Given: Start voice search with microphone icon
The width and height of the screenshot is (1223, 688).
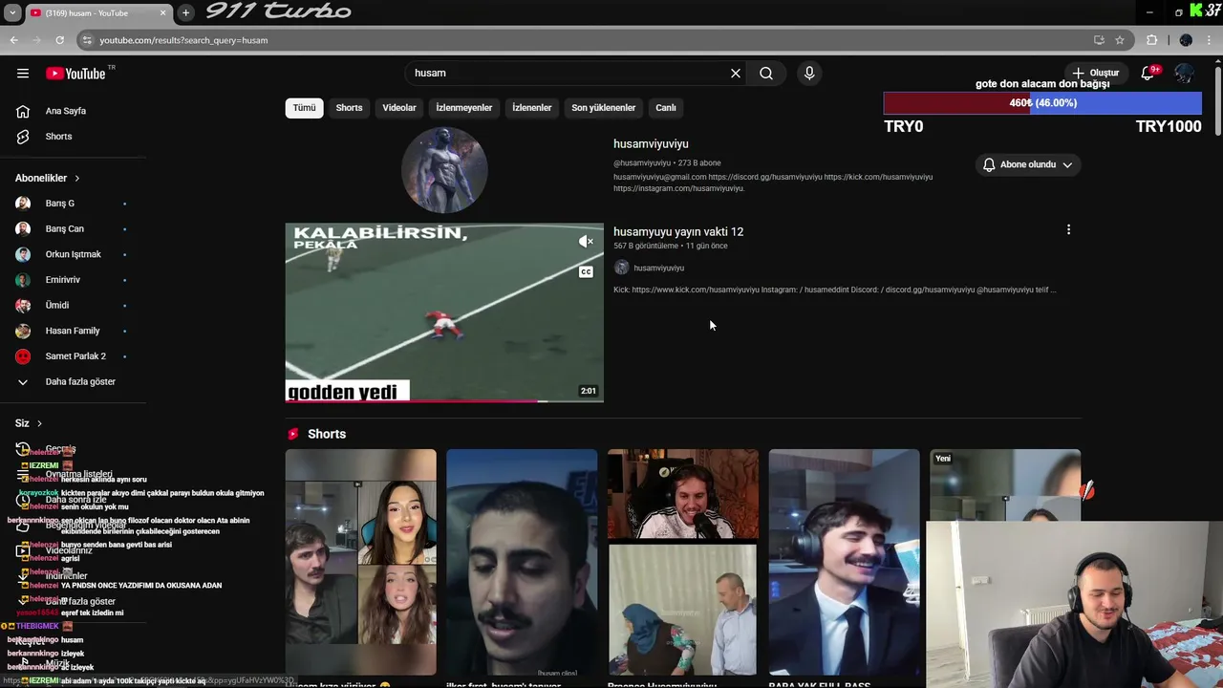Looking at the screenshot, I should (809, 74).
